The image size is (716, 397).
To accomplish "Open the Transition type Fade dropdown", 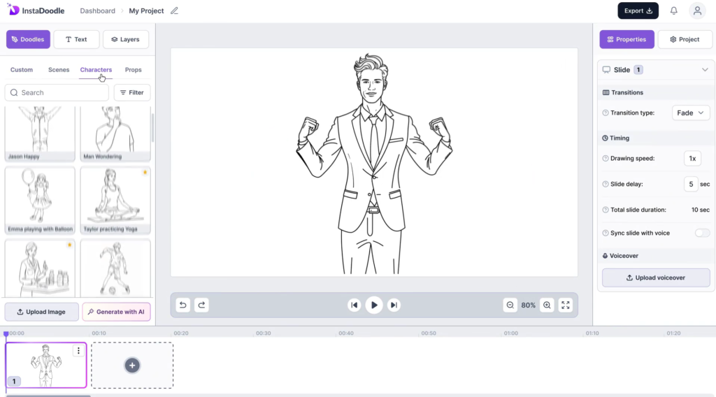I will pos(690,113).
